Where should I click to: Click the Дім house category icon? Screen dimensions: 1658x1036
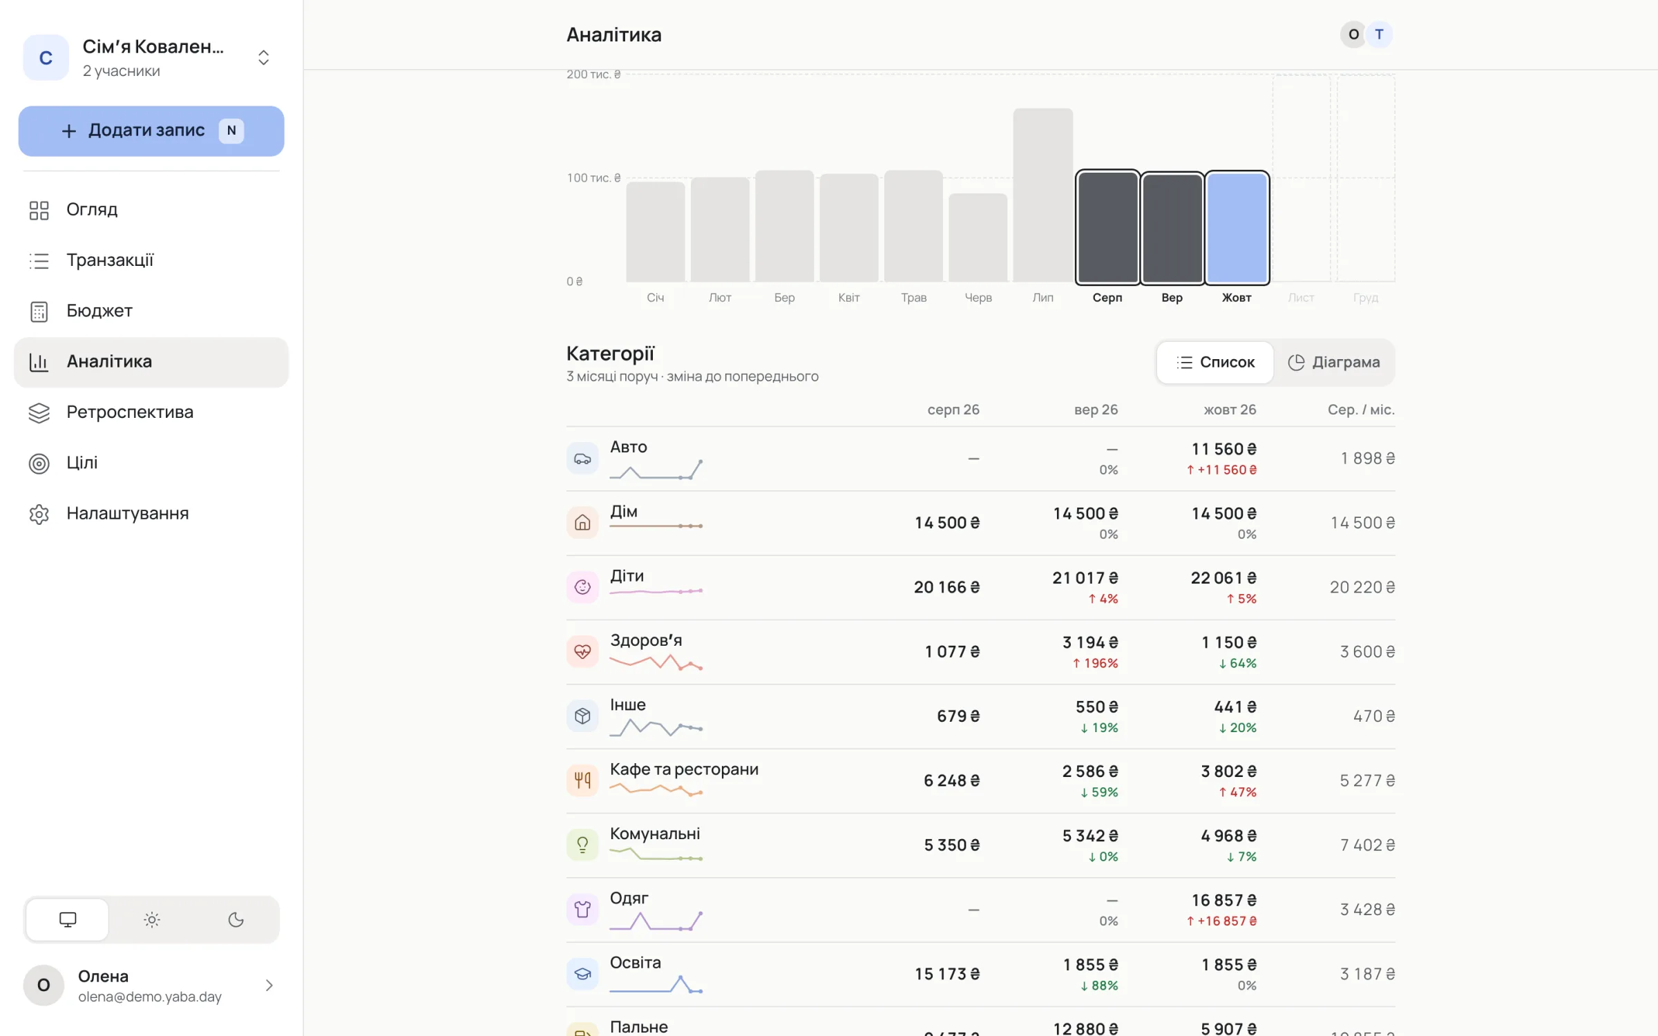[x=582, y=523]
